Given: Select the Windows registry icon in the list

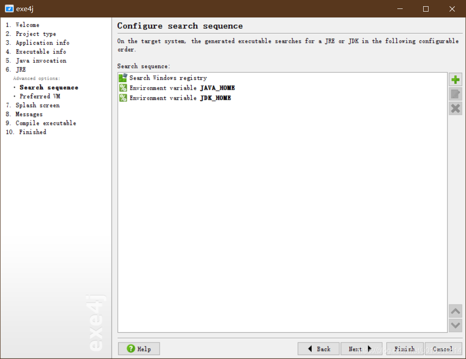Looking at the screenshot, I should click(x=123, y=78).
